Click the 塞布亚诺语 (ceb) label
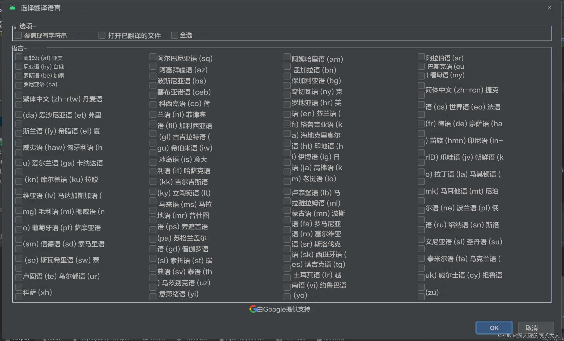The image size is (564, 341). pos(184,92)
